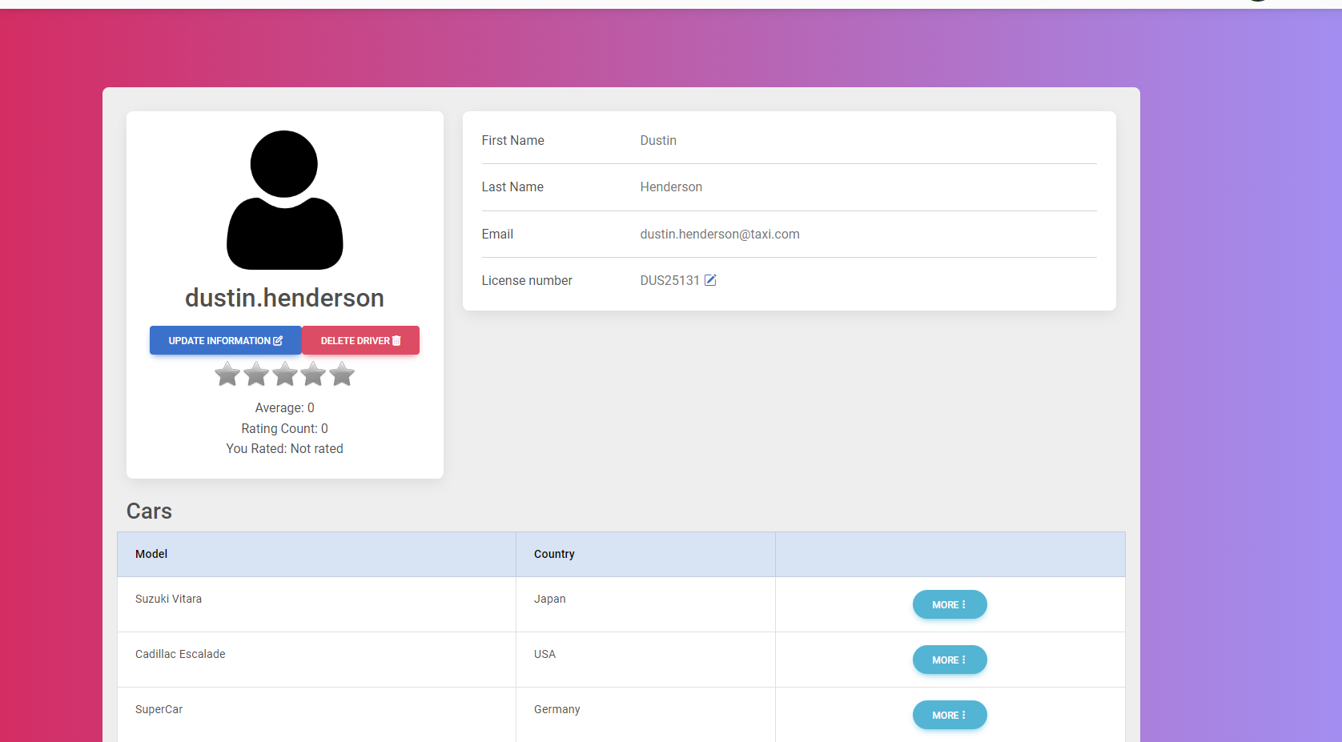Select the fifth rating star
This screenshot has height=742, width=1342.
click(x=342, y=374)
